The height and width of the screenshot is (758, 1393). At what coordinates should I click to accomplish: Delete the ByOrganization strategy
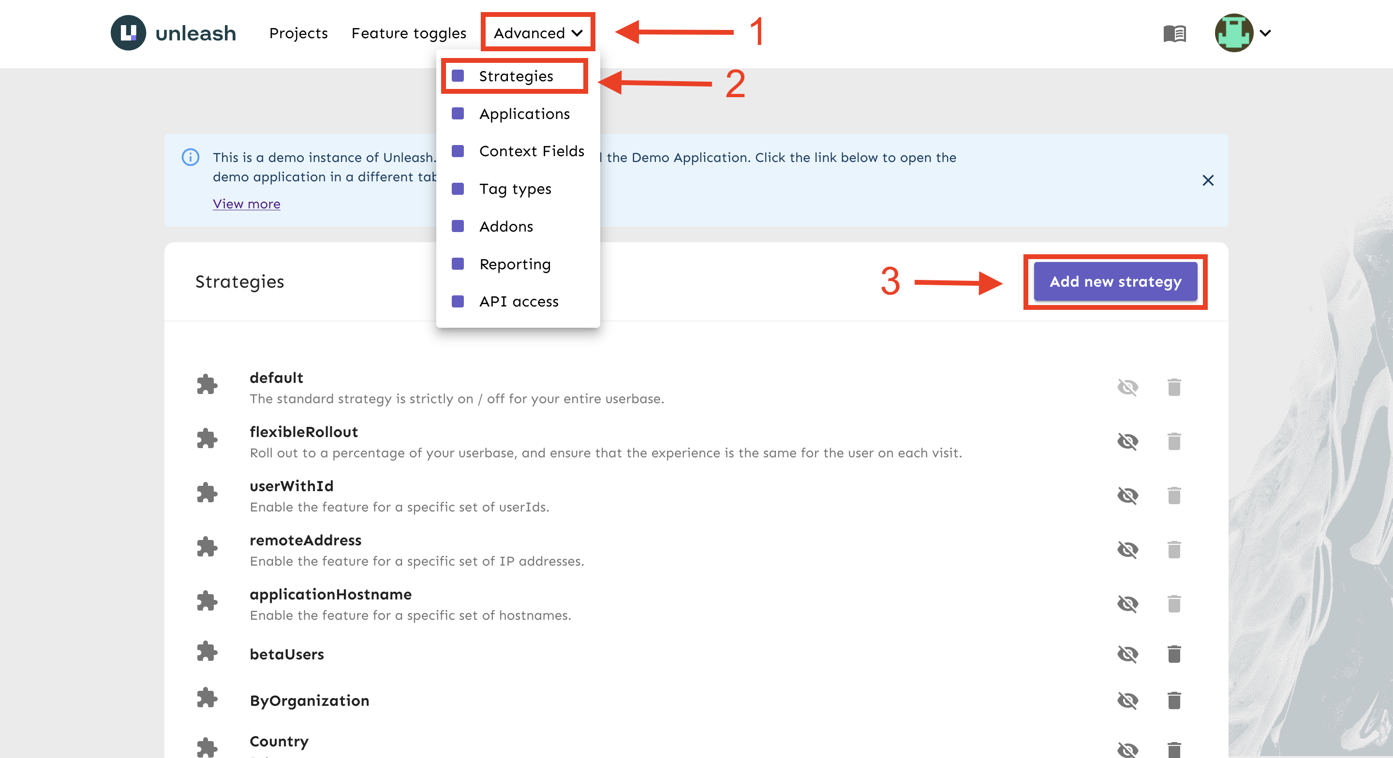tap(1173, 700)
